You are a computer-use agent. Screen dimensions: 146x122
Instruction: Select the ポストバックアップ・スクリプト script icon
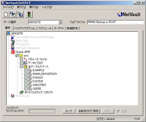21,92
